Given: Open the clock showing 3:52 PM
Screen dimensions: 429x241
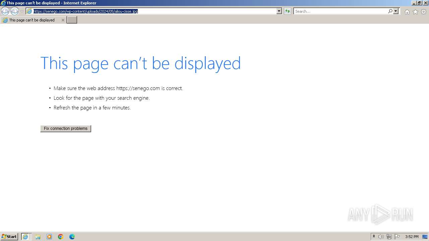Looking at the screenshot, I should pos(412,237).
